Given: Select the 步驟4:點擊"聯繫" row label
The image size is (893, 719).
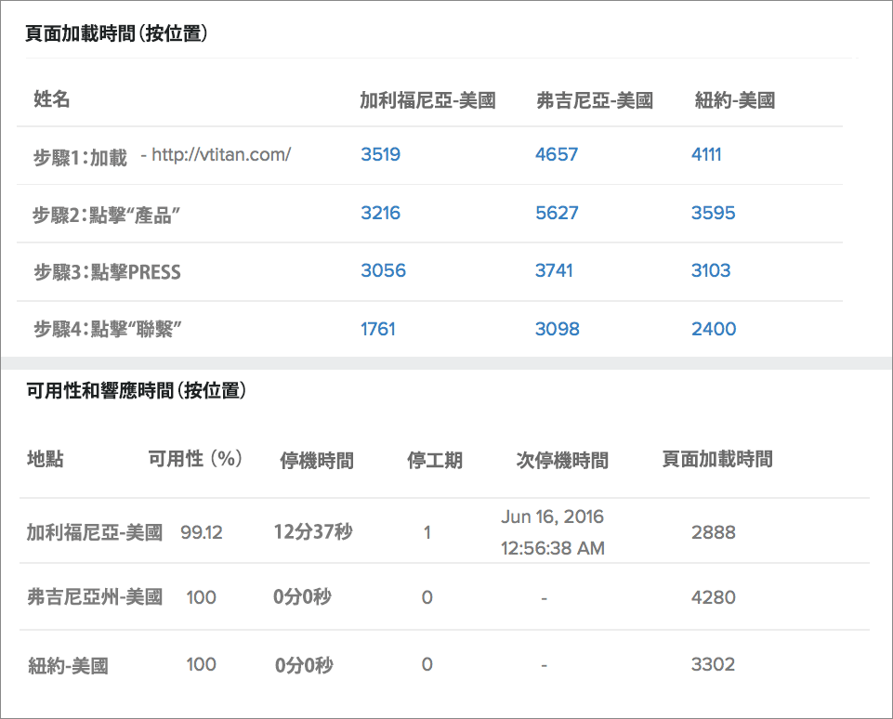Looking at the screenshot, I should coord(107,329).
